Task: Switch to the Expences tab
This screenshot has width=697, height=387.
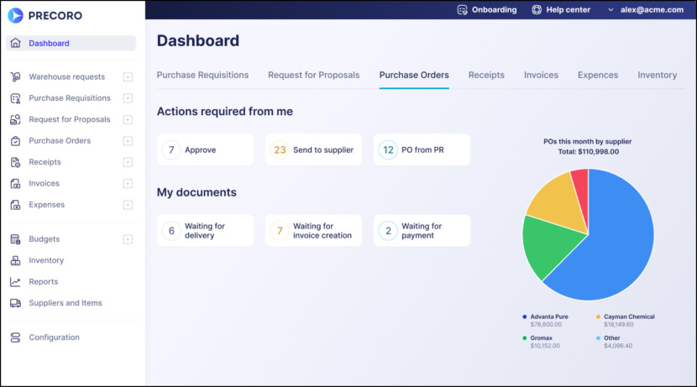Action: [x=598, y=75]
